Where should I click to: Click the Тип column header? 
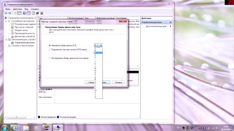point(89,18)
